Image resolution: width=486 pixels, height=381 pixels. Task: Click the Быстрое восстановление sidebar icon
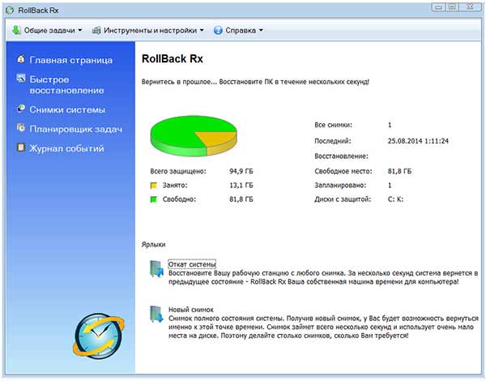(21, 78)
